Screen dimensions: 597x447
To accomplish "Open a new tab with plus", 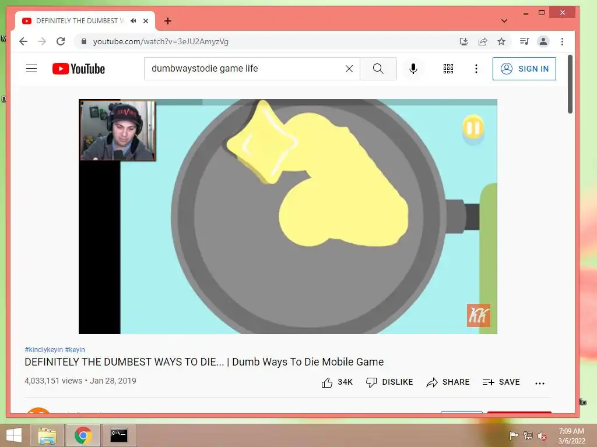I will click(x=167, y=21).
